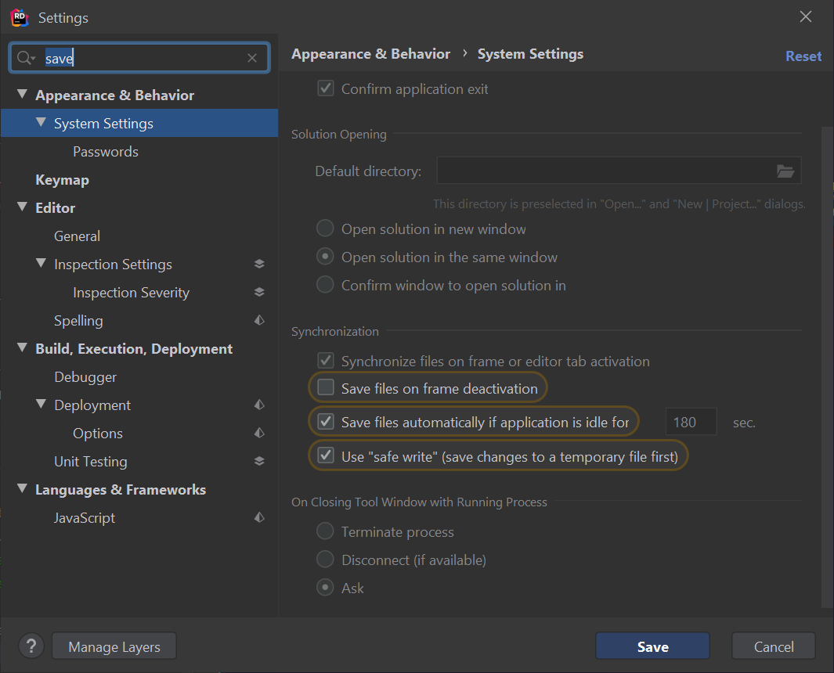Select Terminate process radio option
This screenshot has height=673, width=834.
(x=325, y=532)
